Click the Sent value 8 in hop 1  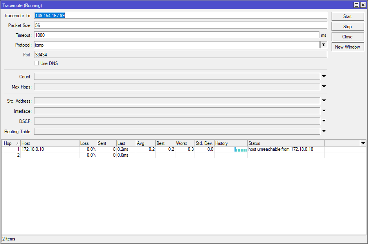114,149
